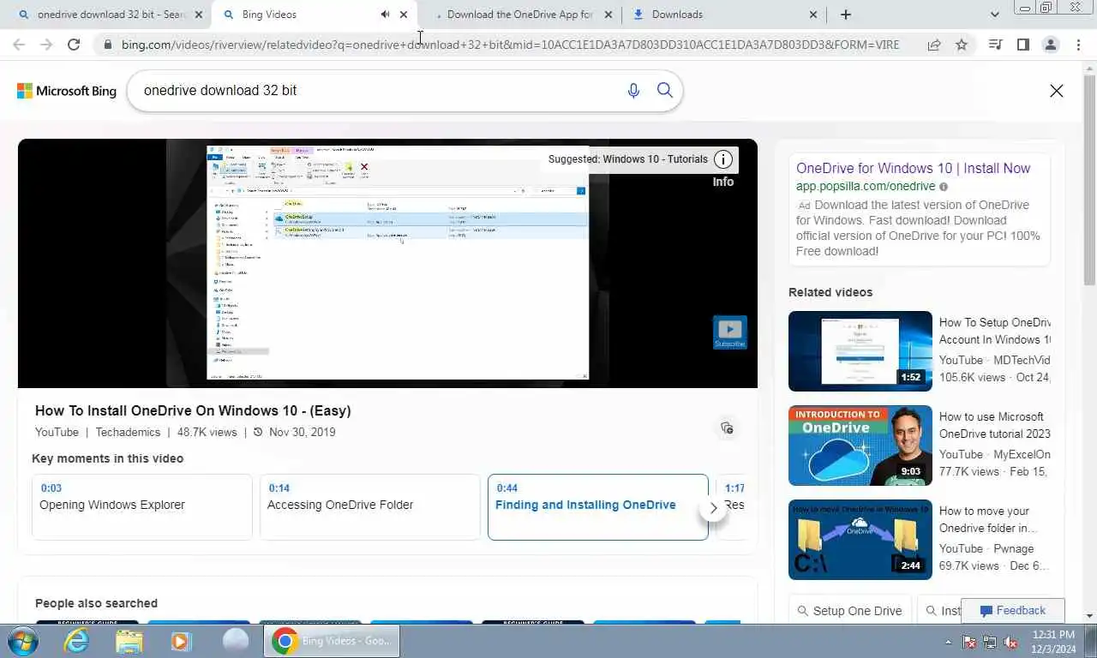
Task: Click the network tray icon
Action: point(990,642)
